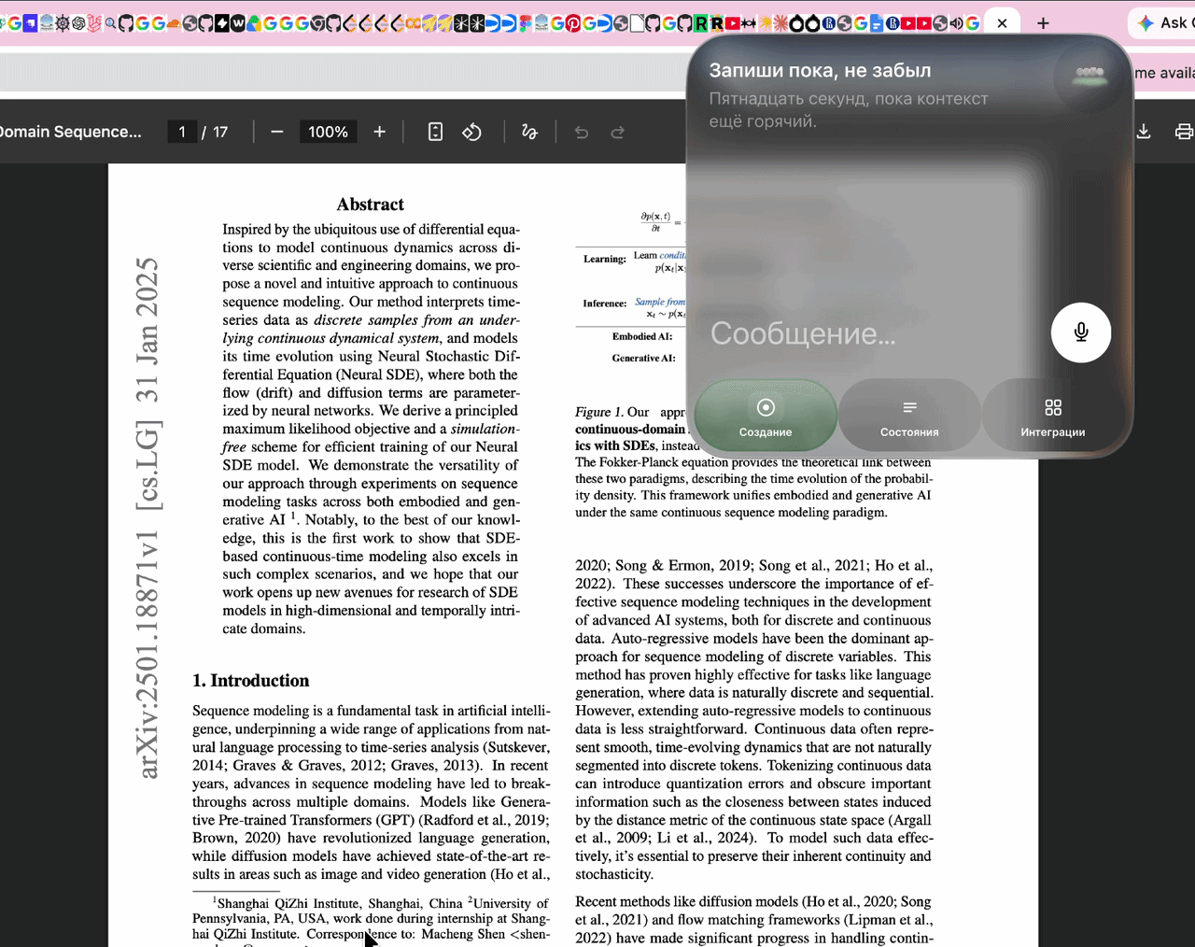Open a new browser tab
Image resolution: width=1195 pixels, height=947 pixels.
(1043, 23)
